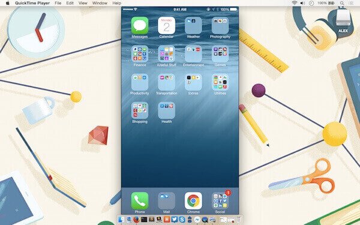The image size is (360, 225).
Task: Launch the Phone app in the iPhone dock
Action: point(140,201)
